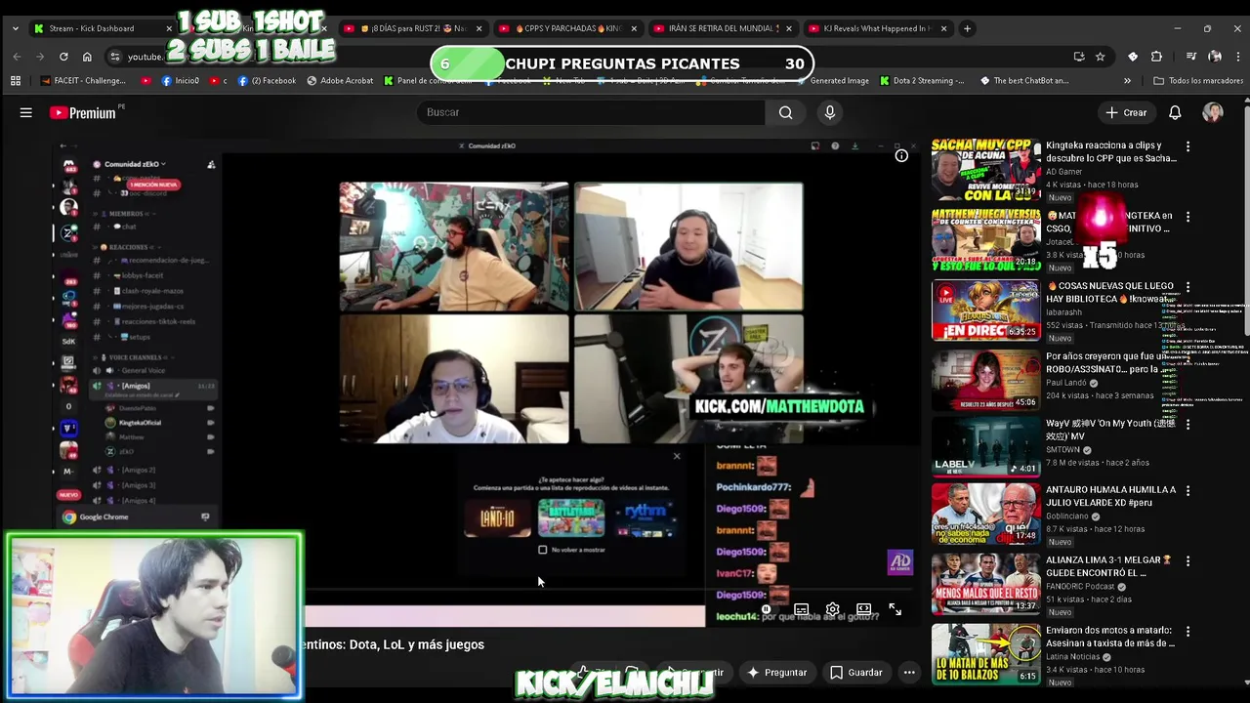1250x703 pixels.
Task: Open the YouTube guide hamburger menu
Action: coord(26,112)
